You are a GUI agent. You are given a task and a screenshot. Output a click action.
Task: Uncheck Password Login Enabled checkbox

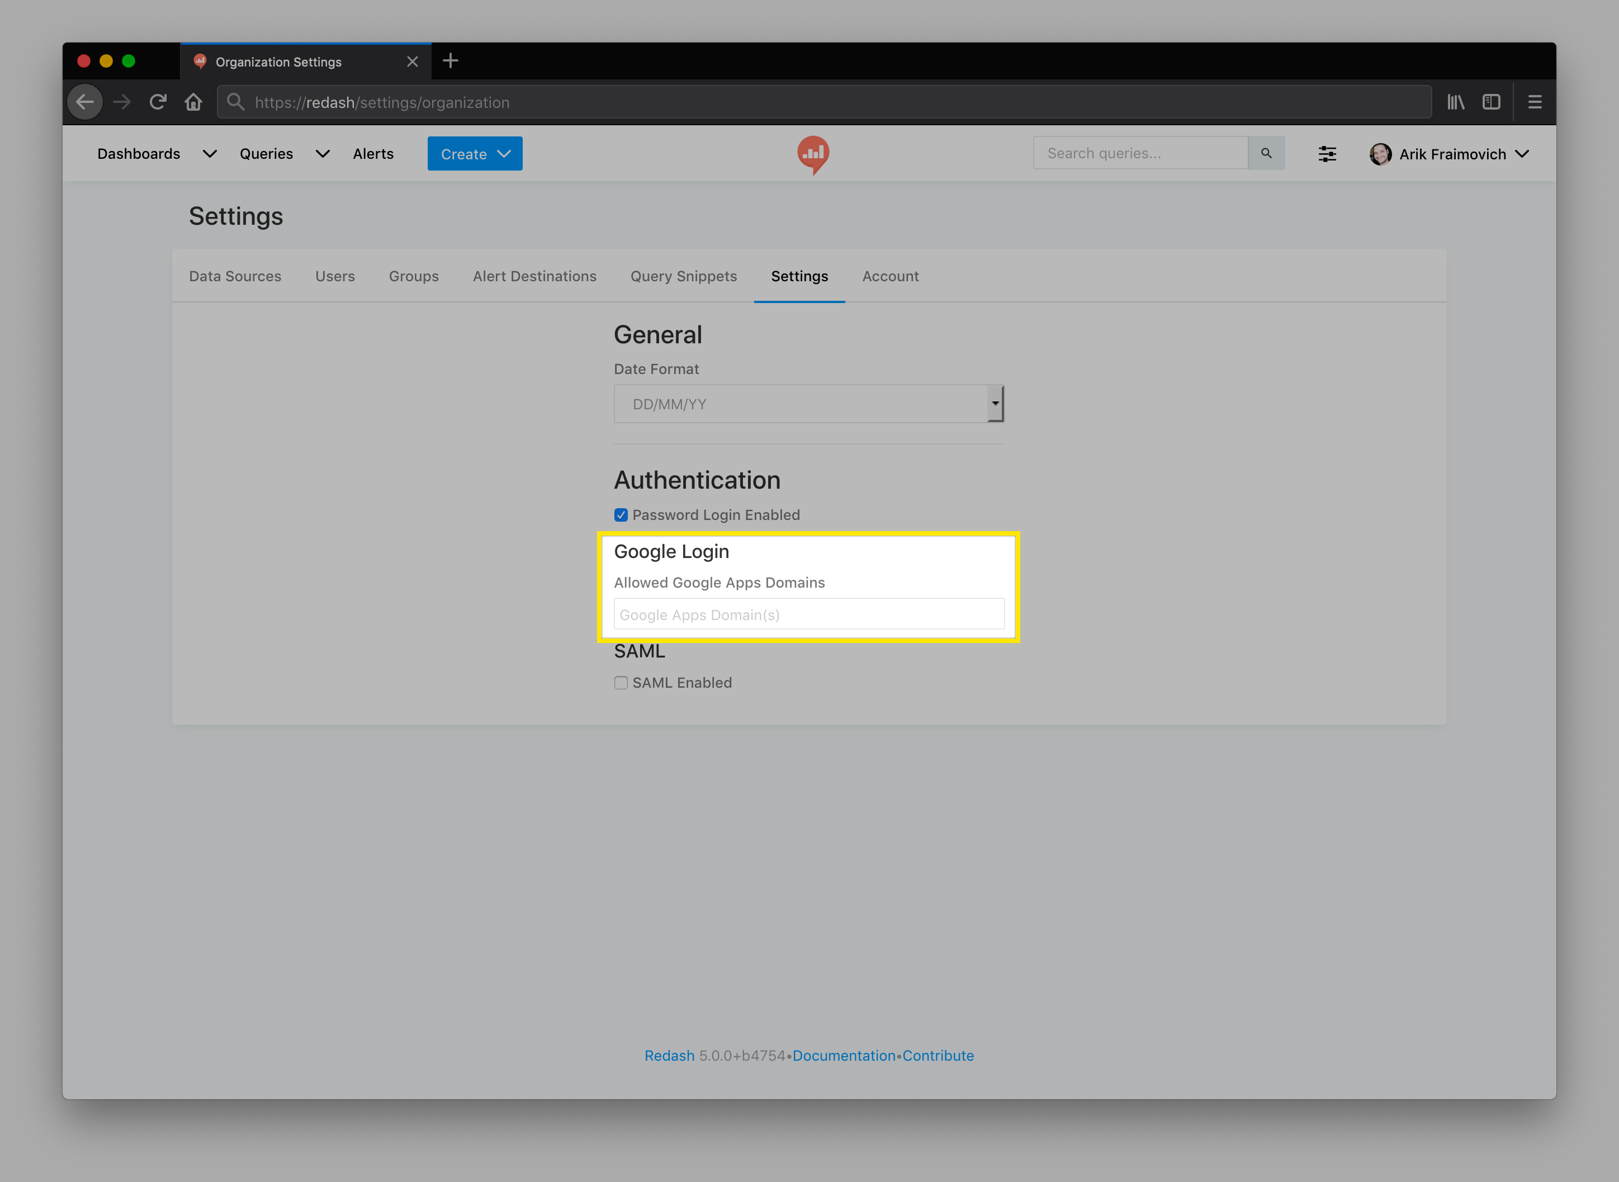[621, 515]
